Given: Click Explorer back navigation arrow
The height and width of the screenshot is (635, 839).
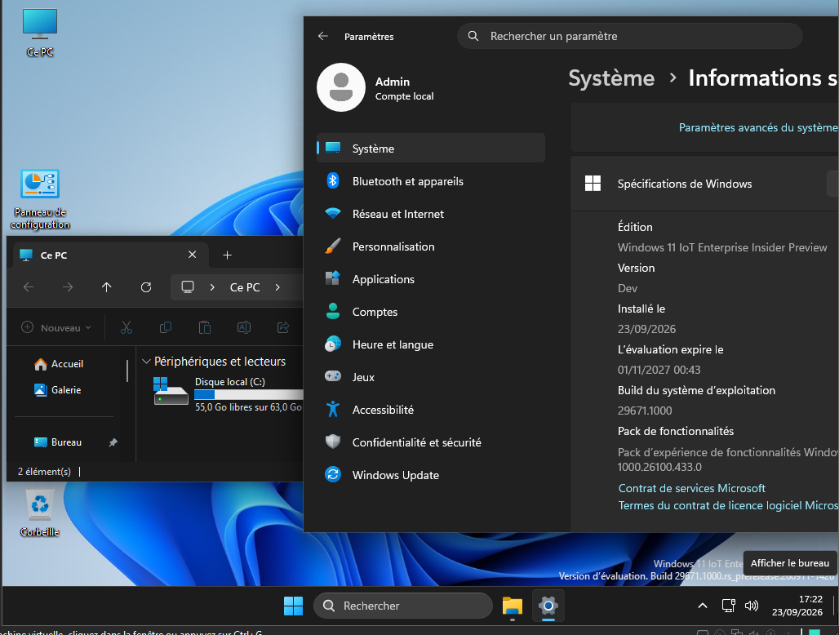Looking at the screenshot, I should click(x=29, y=287).
